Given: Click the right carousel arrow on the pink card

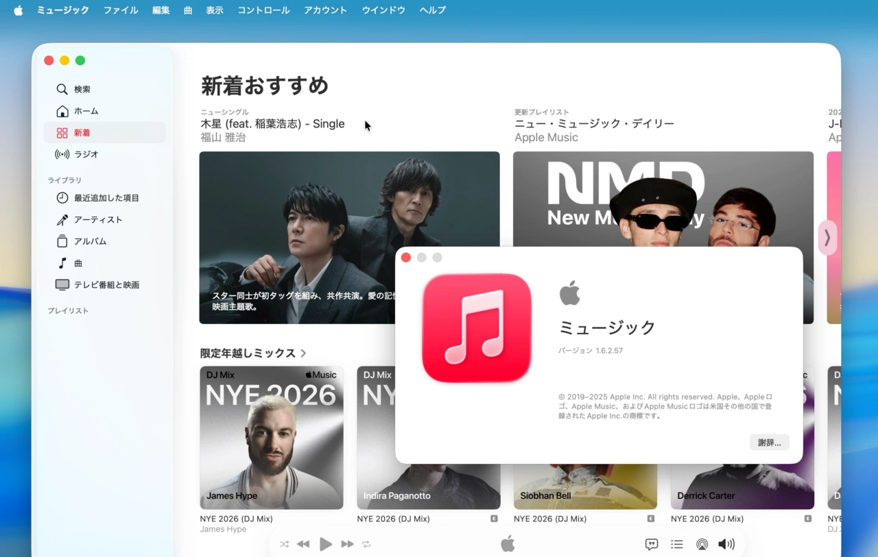Looking at the screenshot, I should pos(828,238).
